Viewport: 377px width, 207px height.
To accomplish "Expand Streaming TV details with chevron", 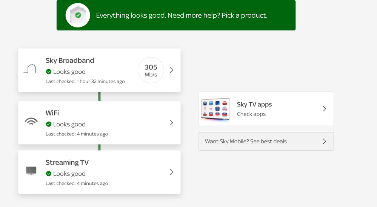I will pyautogui.click(x=171, y=172).
